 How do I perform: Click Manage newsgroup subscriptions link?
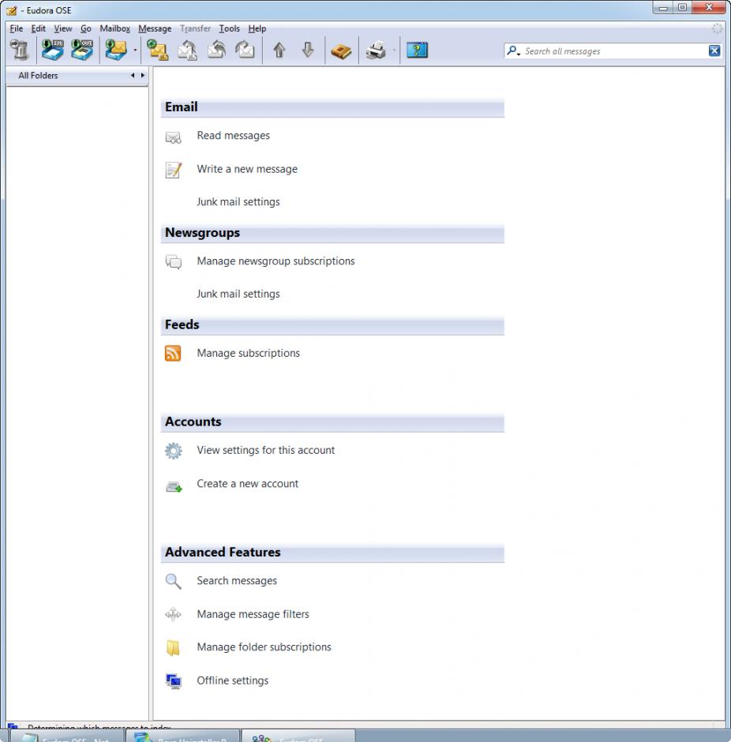(276, 261)
